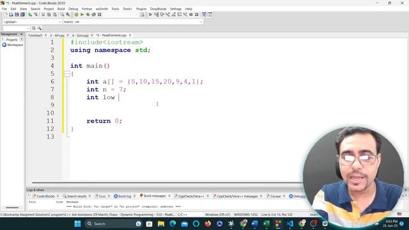Open File Explorer from the taskbar
This screenshot has height=230, width=409.
click(x=161, y=224)
